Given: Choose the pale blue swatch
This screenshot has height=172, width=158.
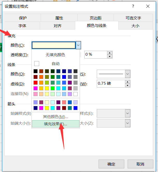Looking at the screenshot, I should (64, 94).
